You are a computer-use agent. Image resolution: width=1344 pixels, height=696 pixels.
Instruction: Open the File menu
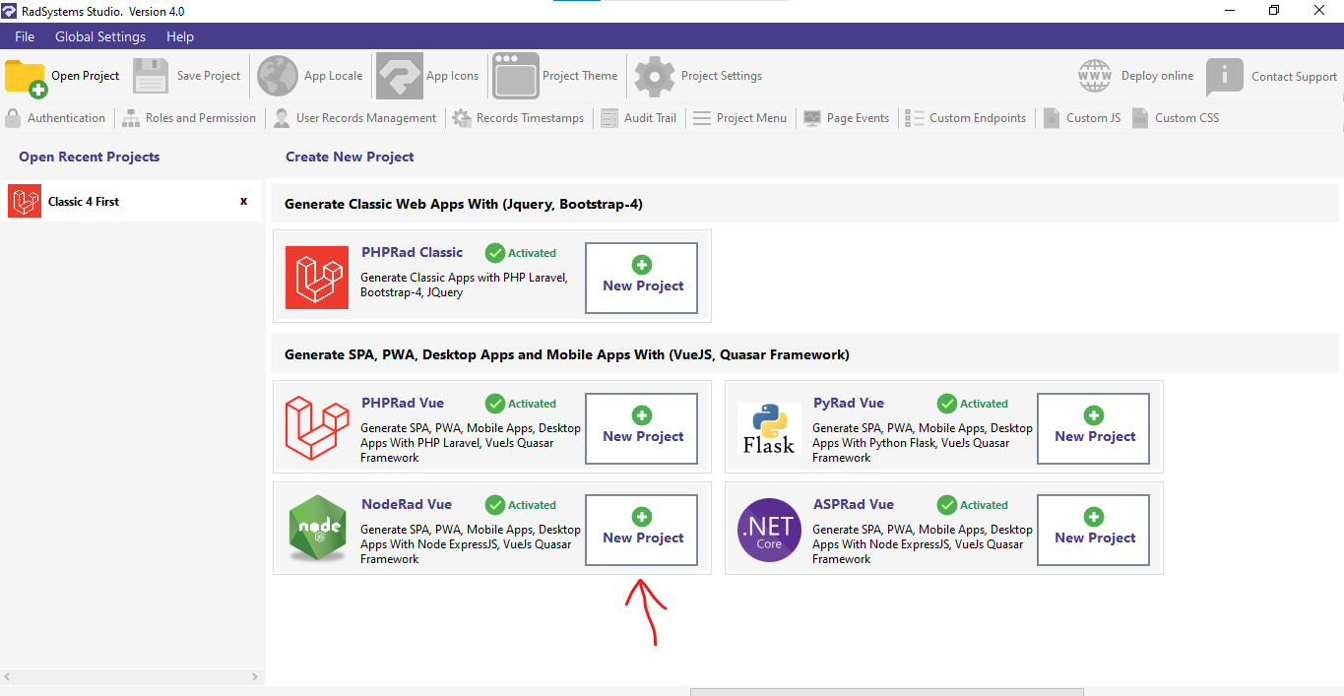tap(25, 36)
